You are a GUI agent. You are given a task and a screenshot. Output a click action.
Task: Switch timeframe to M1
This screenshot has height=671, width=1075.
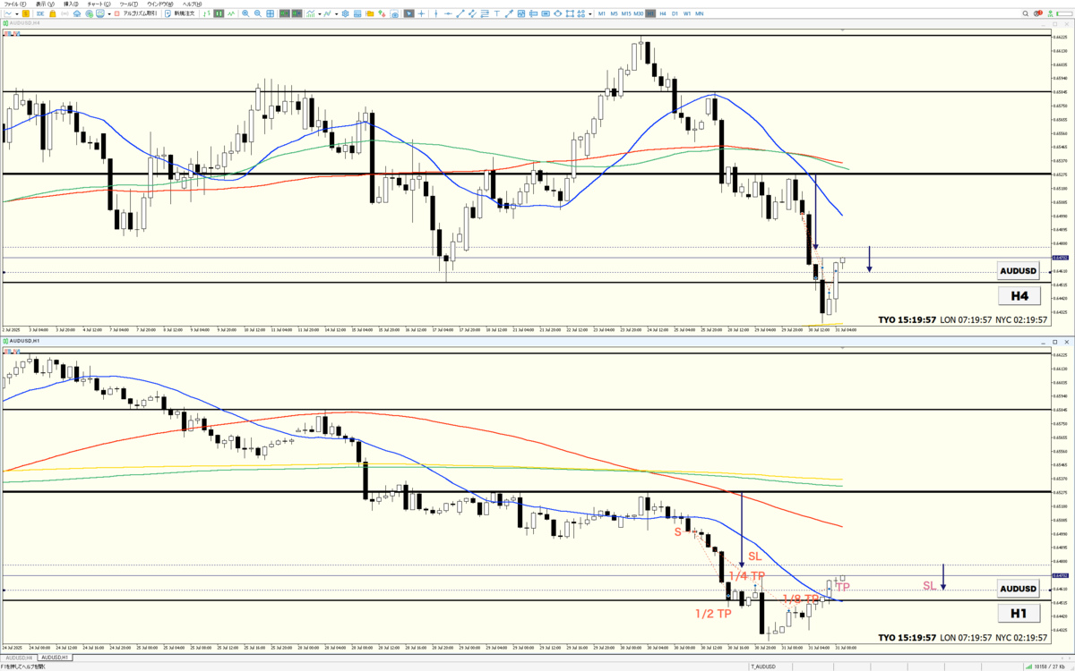click(x=602, y=13)
